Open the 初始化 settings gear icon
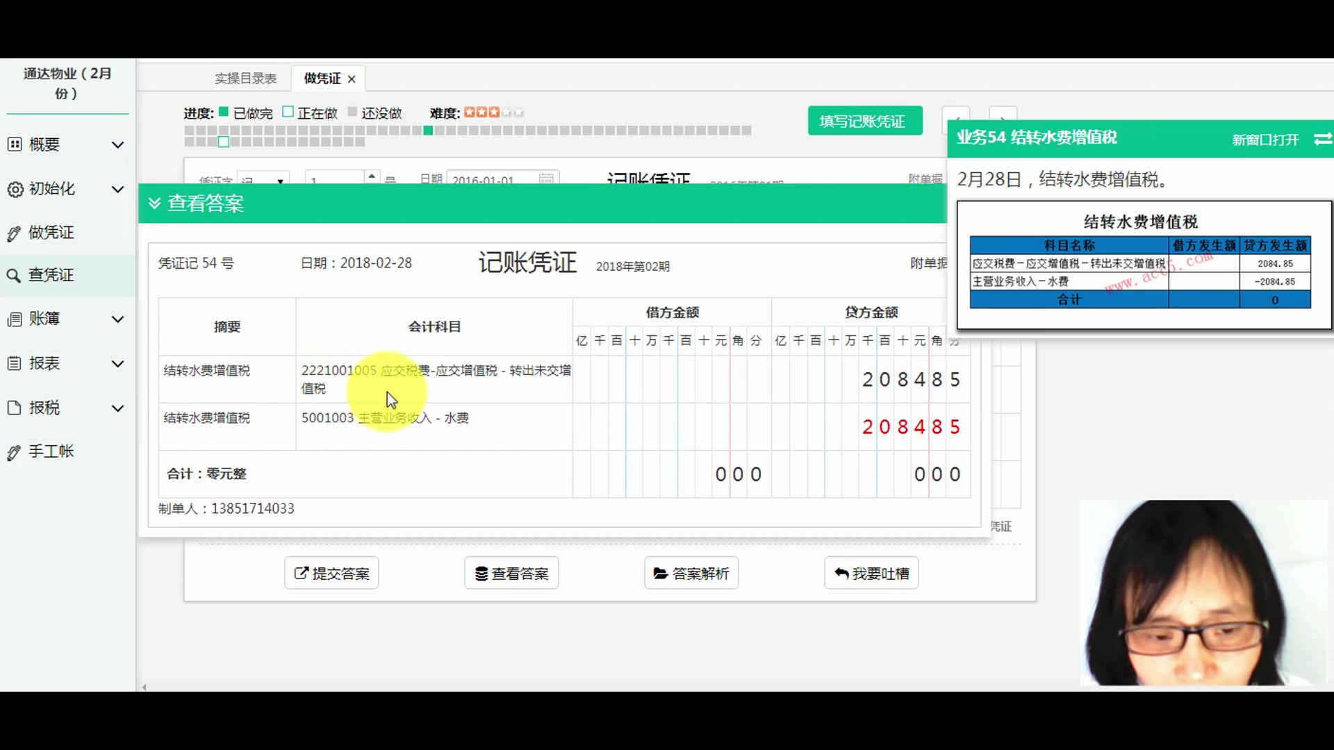This screenshot has width=1334, height=750. [15, 189]
